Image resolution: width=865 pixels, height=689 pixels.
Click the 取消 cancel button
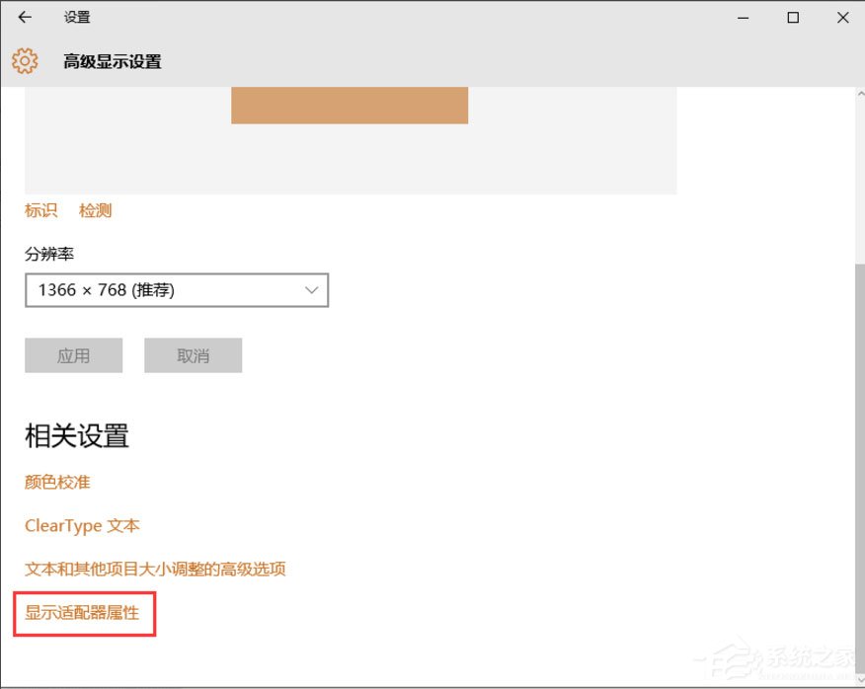click(x=193, y=354)
